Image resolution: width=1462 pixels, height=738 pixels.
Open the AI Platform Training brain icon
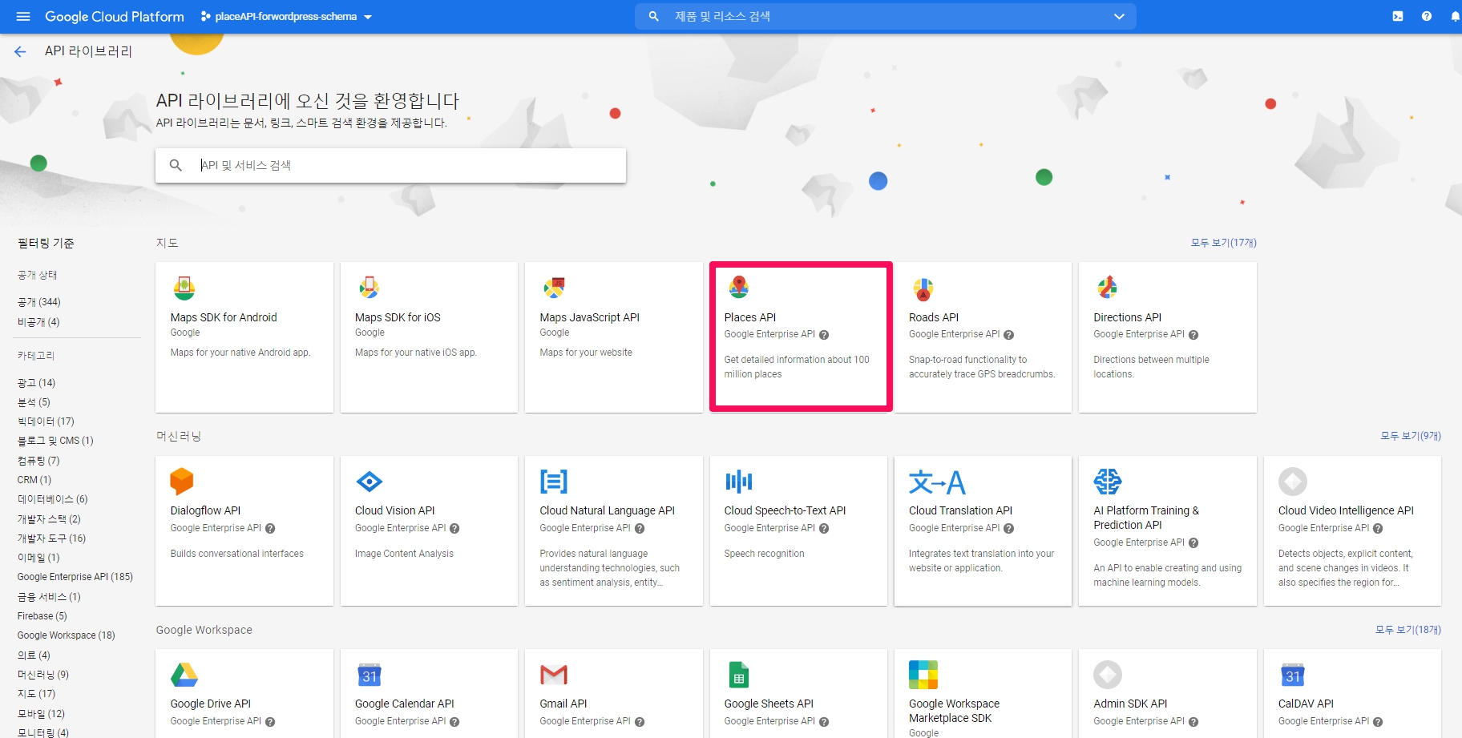pyautogui.click(x=1108, y=482)
